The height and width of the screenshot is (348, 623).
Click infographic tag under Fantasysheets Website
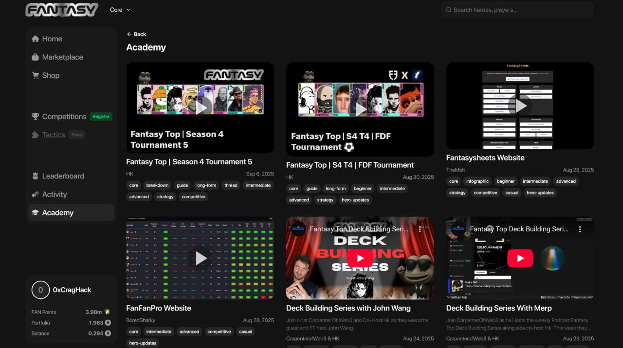477,181
